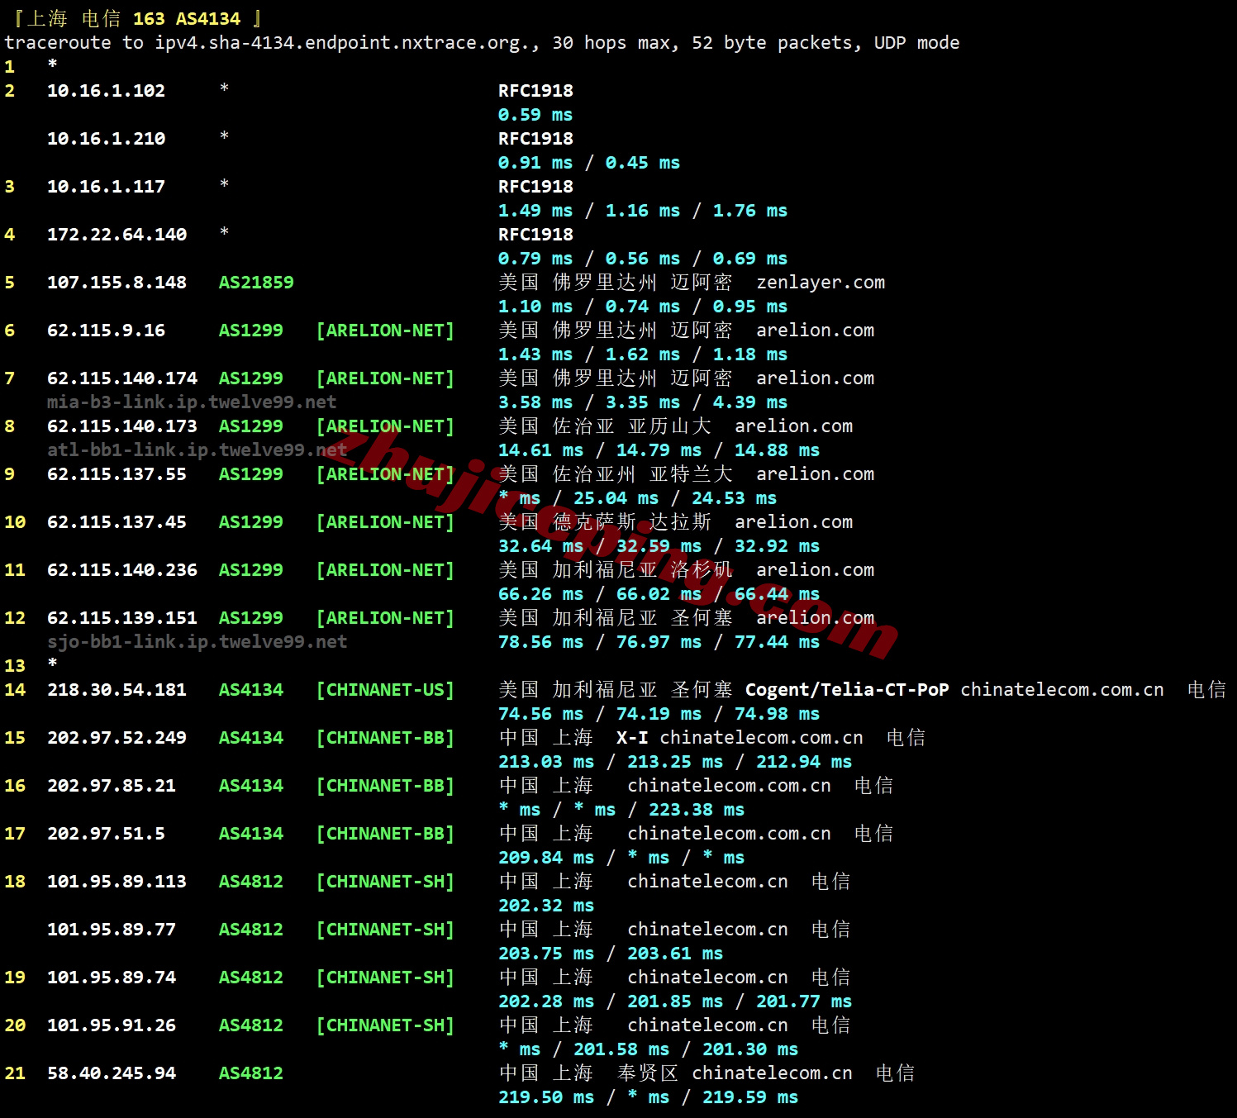Select IP address 62.115.9.16
This screenshot has width=1237, height=1118.
tap(106, 331)
